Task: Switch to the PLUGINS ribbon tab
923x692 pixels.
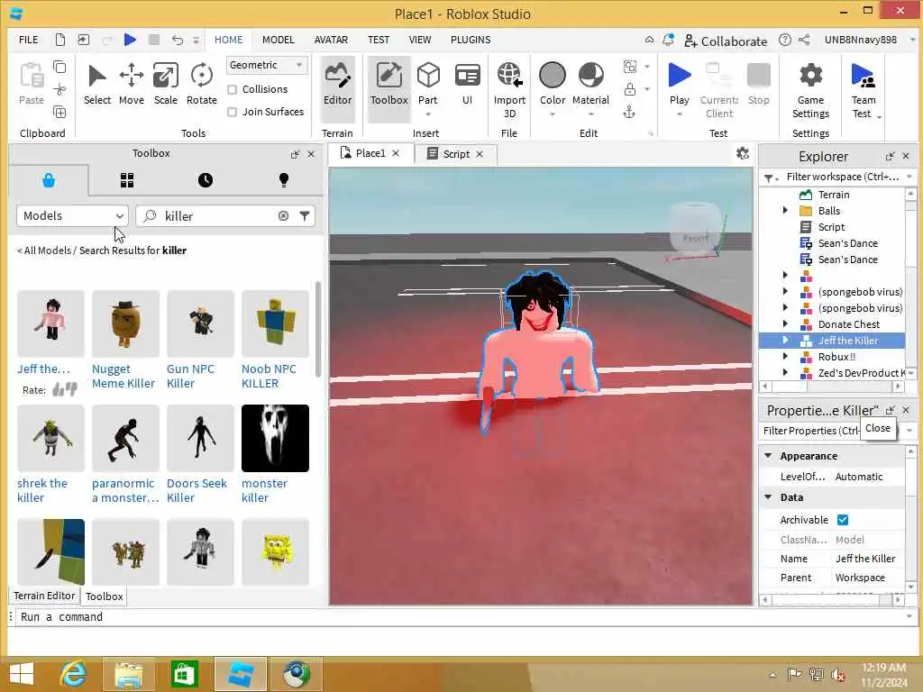Action: (471, 40)
